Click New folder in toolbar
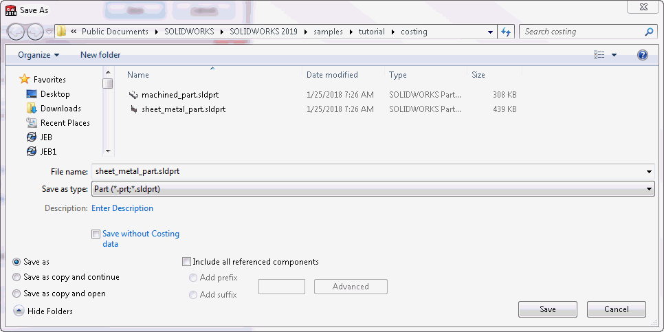664x332 pixels. point(100,55)
